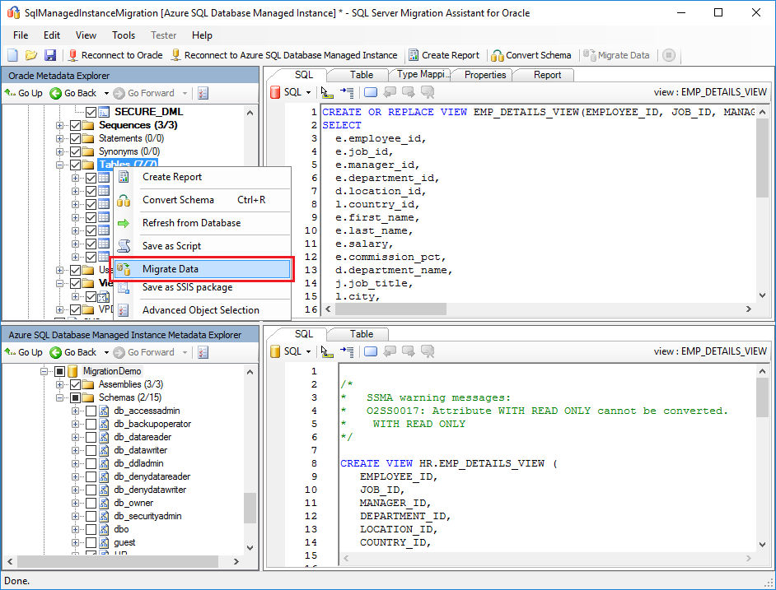Toggle the Sequences (3/3) checkbox

(x=75, y=125)
